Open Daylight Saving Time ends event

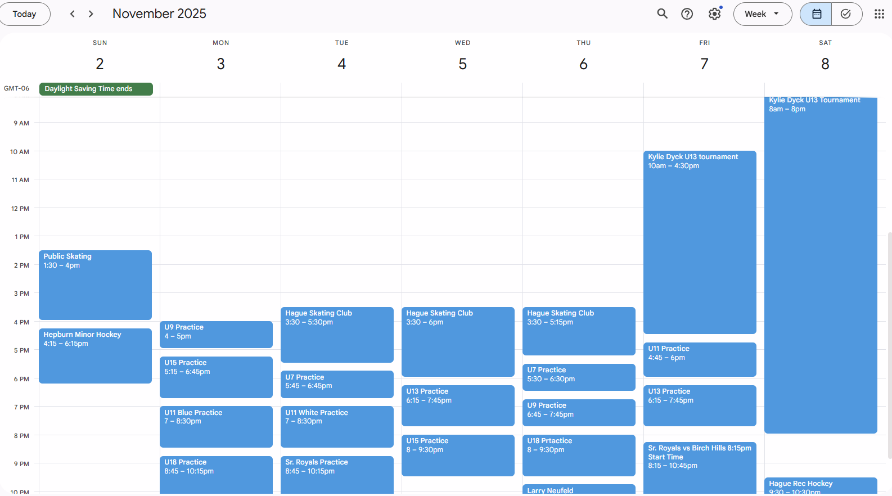point(96,89)
